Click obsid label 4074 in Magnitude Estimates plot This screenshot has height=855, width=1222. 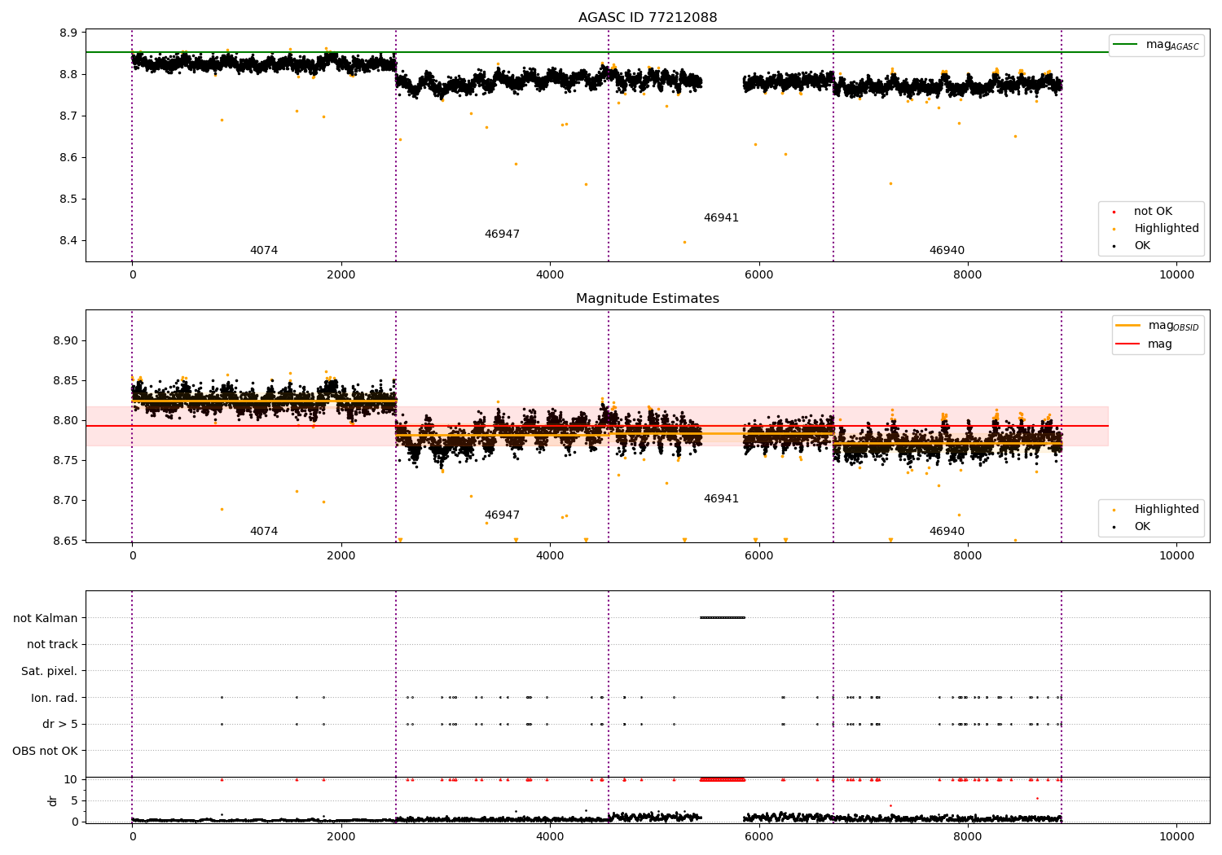click(264, 532)
